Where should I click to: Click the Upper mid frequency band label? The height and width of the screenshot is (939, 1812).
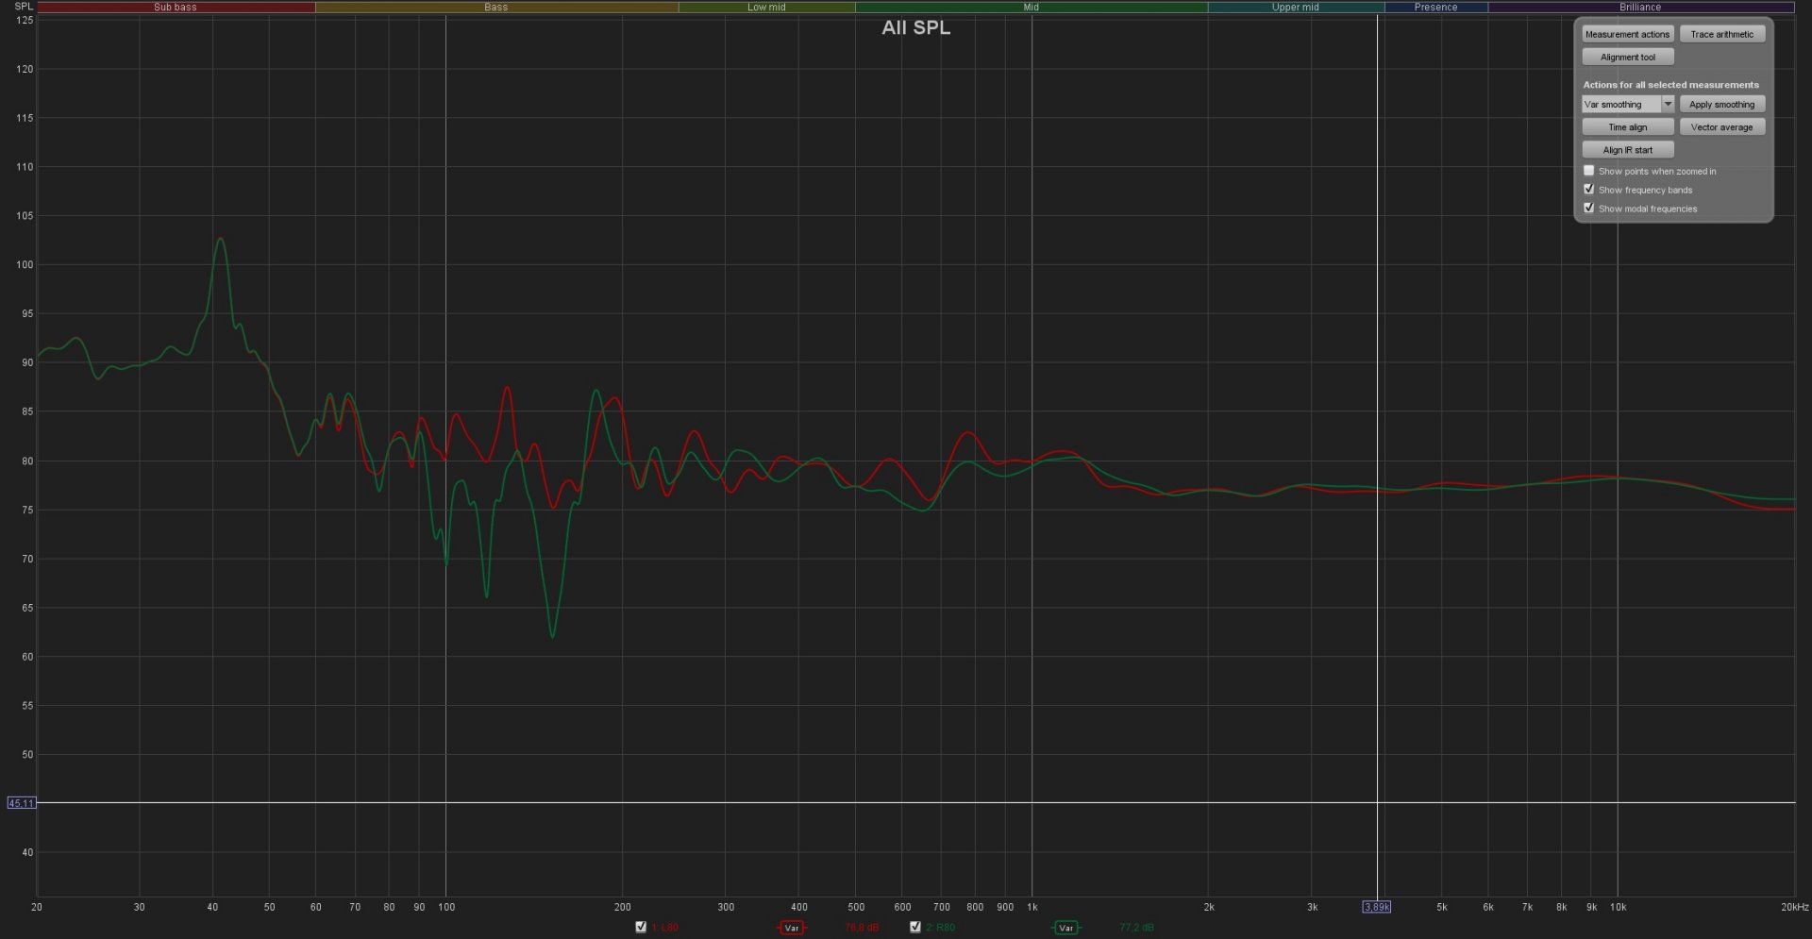[1295, 7]
